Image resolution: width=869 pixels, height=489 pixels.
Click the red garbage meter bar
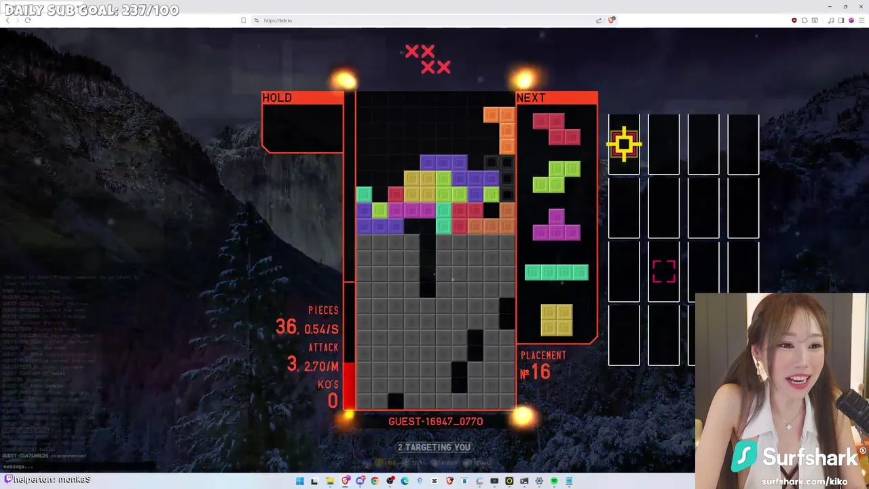coord(348,386)
